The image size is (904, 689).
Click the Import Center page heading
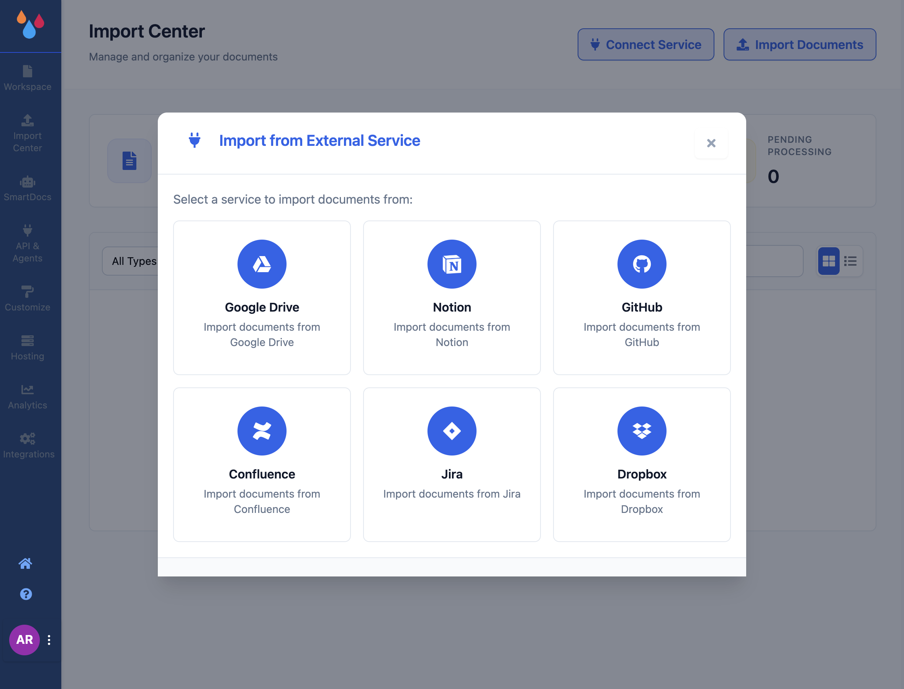click(x=147, y=31)
